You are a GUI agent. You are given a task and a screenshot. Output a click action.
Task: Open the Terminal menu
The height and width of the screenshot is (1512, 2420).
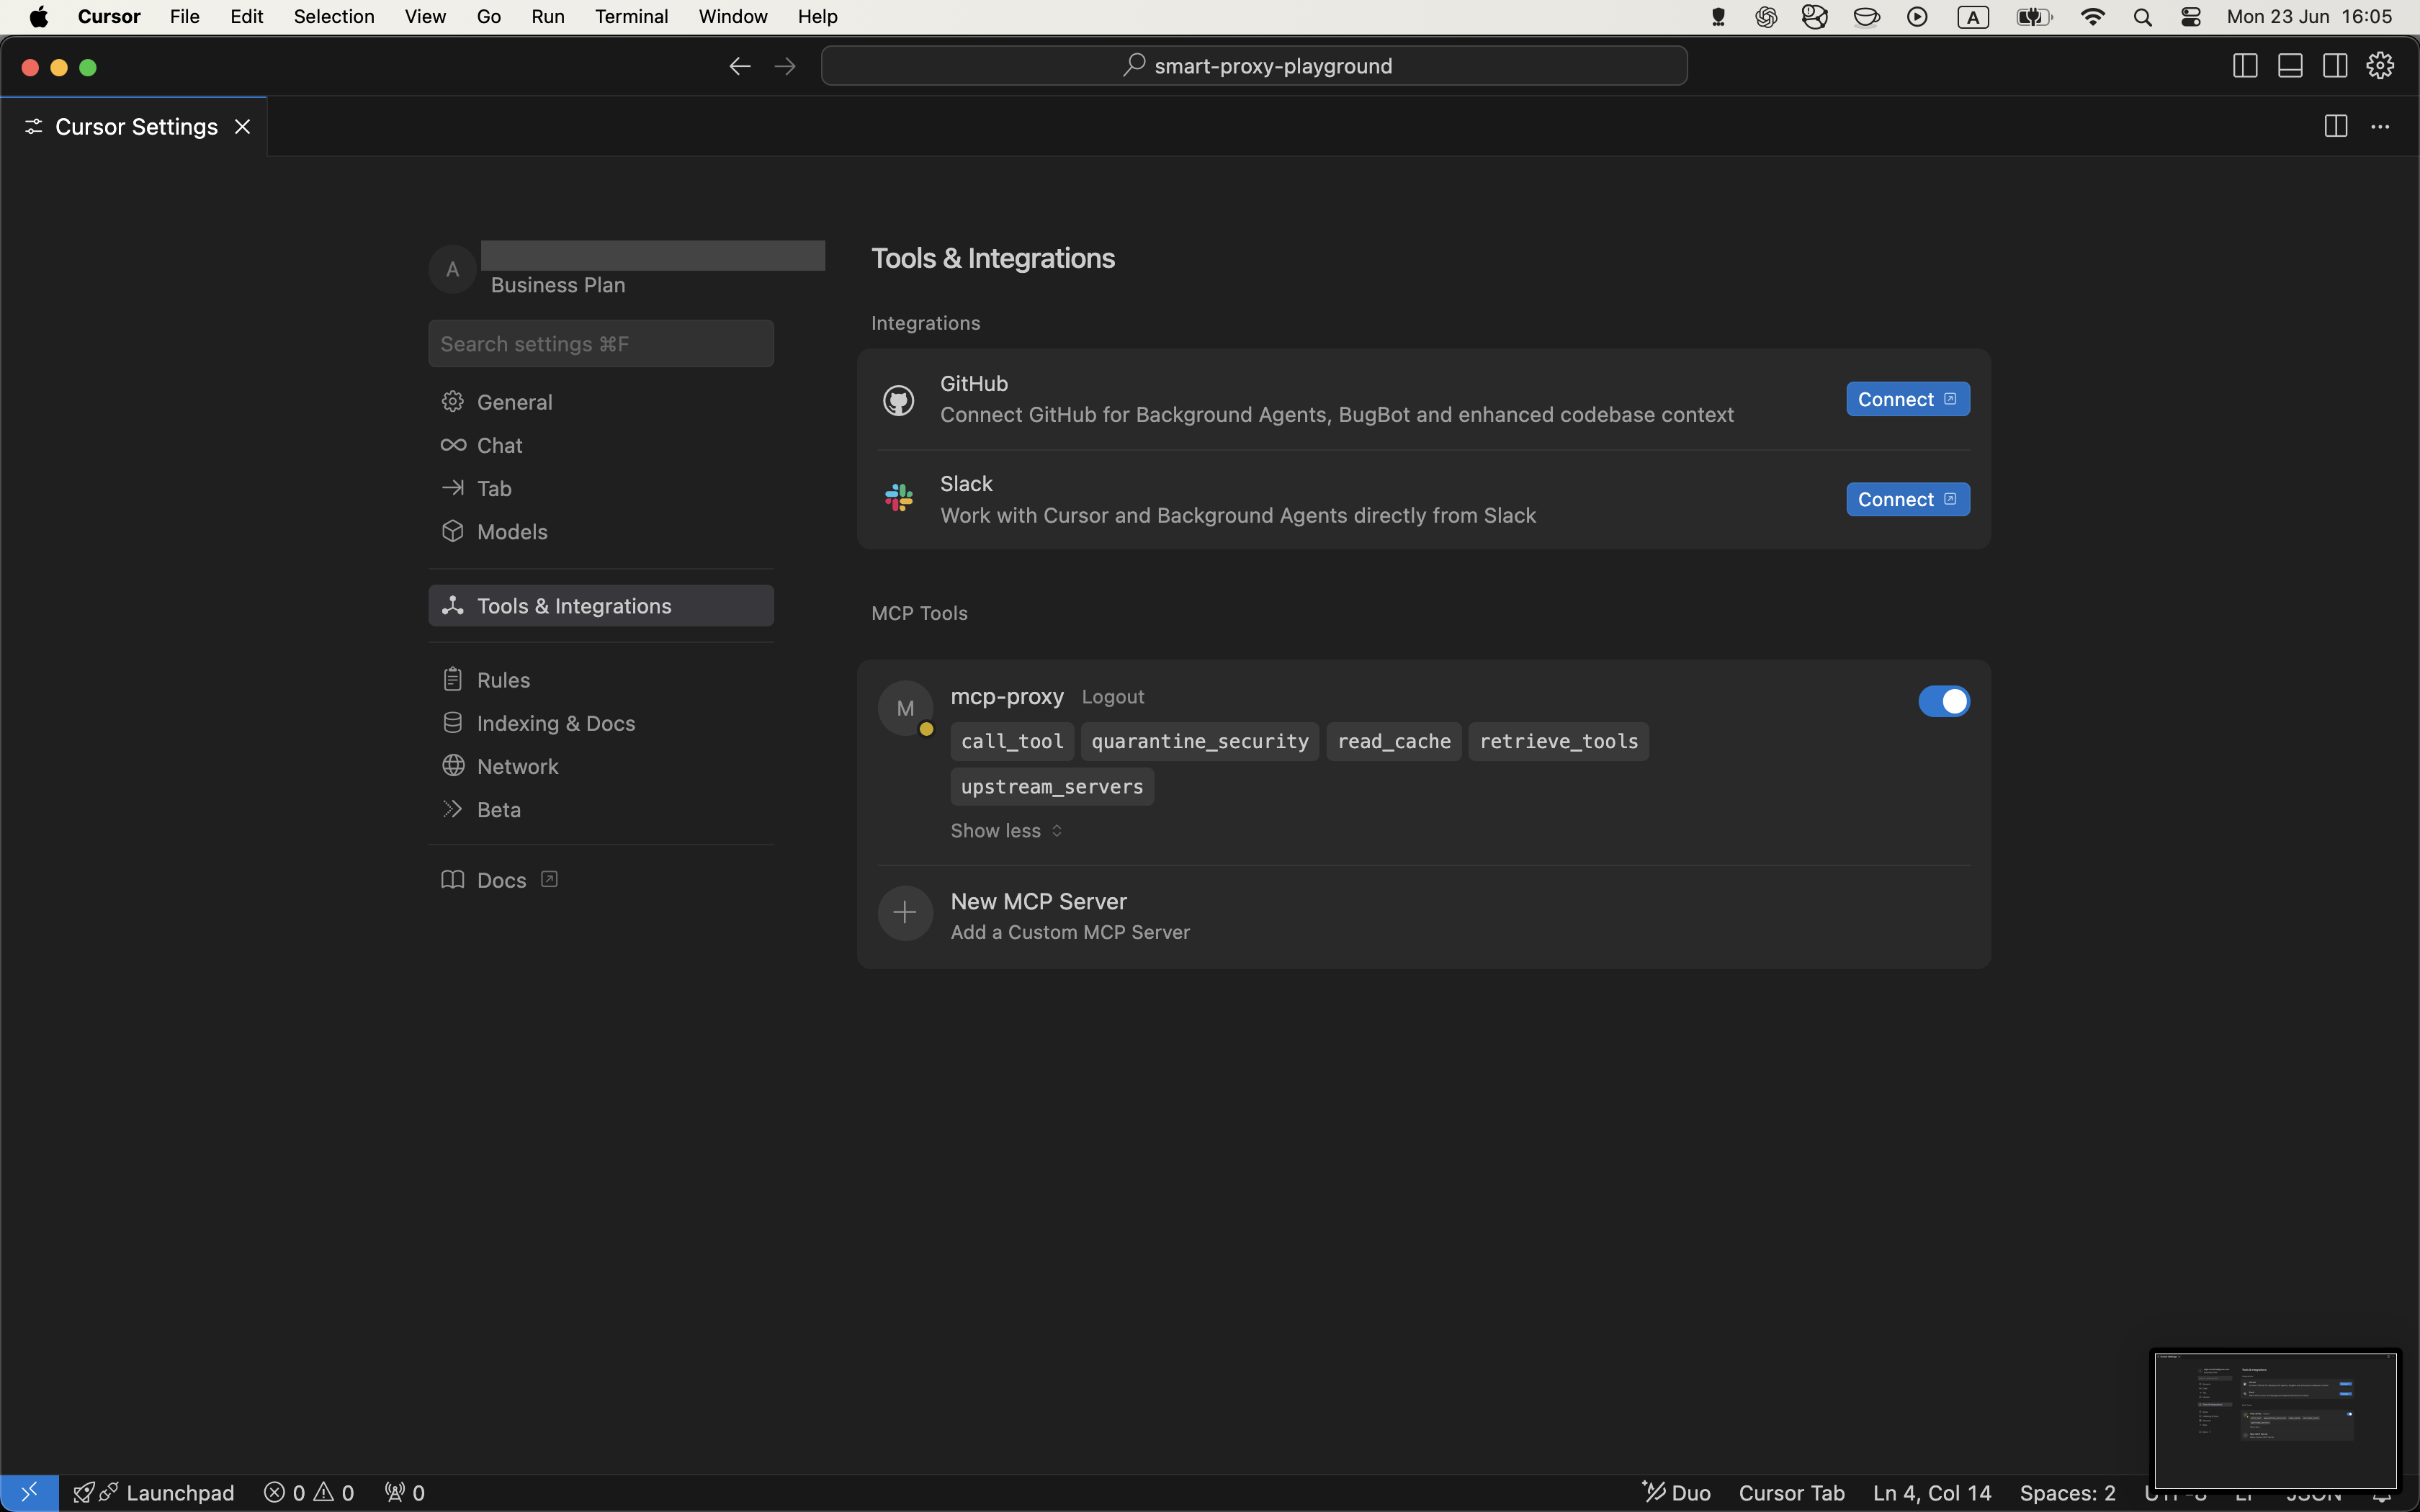[x=631, y=17]
